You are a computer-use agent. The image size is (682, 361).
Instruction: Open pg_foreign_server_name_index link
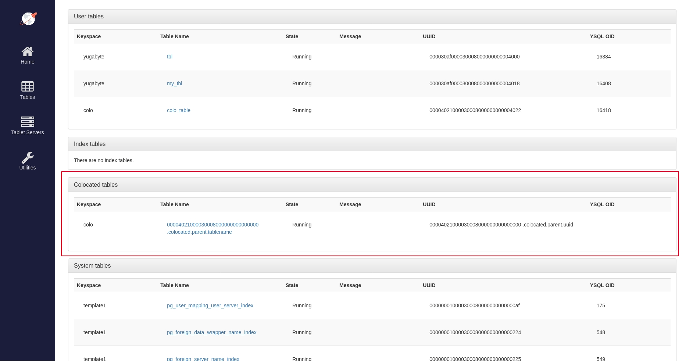point(203,358)
